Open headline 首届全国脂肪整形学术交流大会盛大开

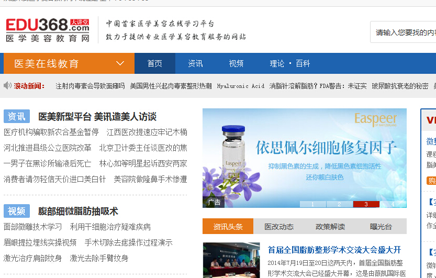click(x=334, y=250)
